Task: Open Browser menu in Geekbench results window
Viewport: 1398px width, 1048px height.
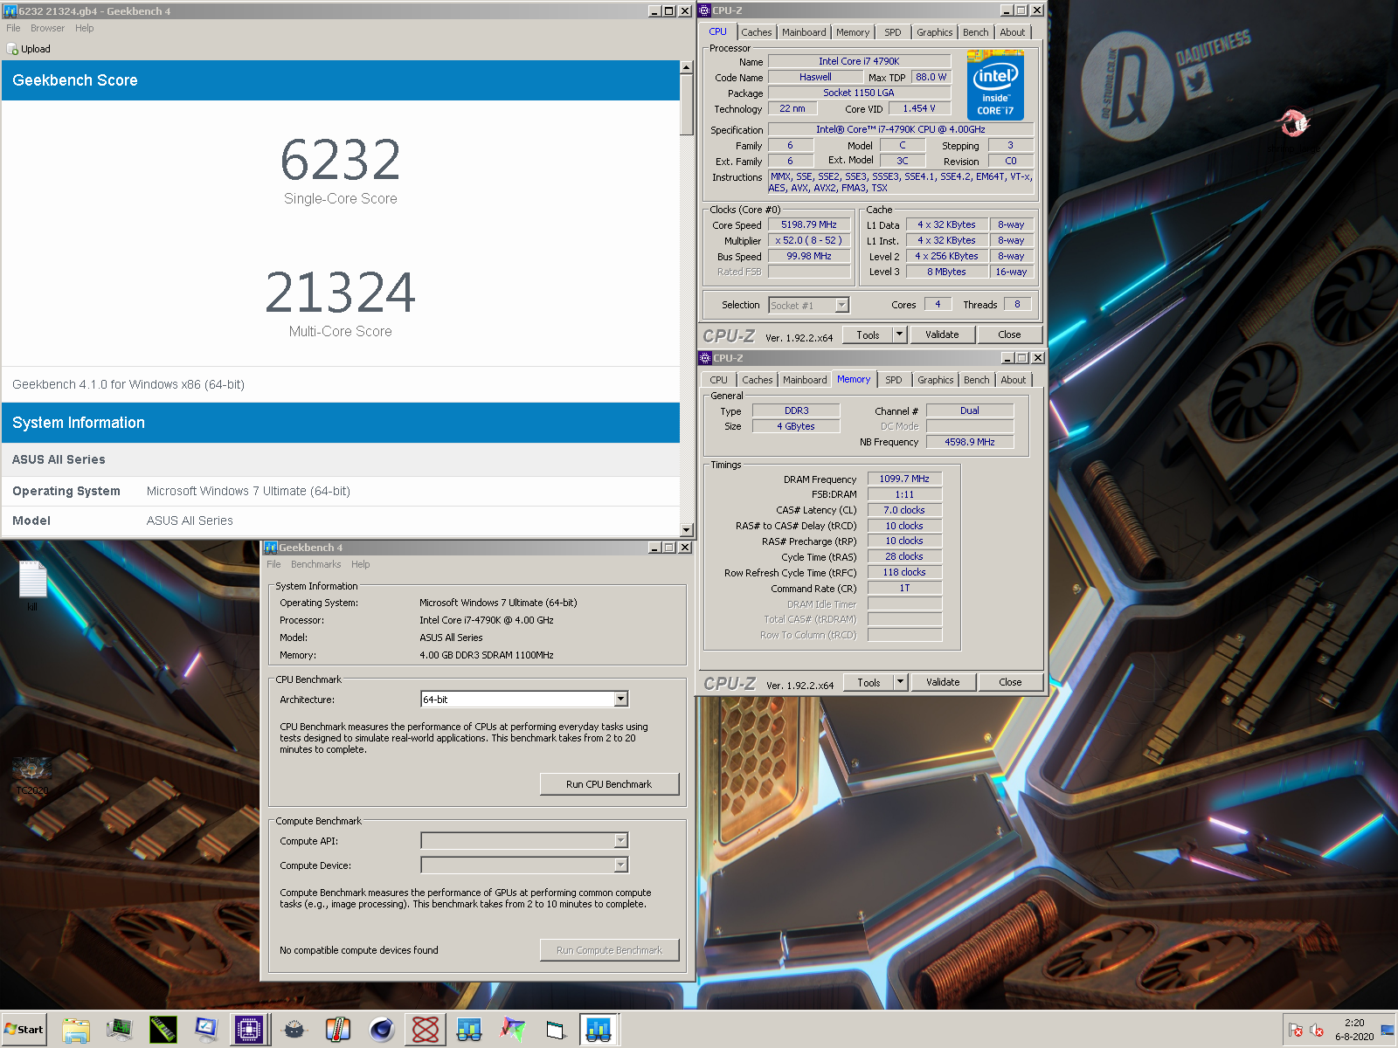Action: coord(47,28)
